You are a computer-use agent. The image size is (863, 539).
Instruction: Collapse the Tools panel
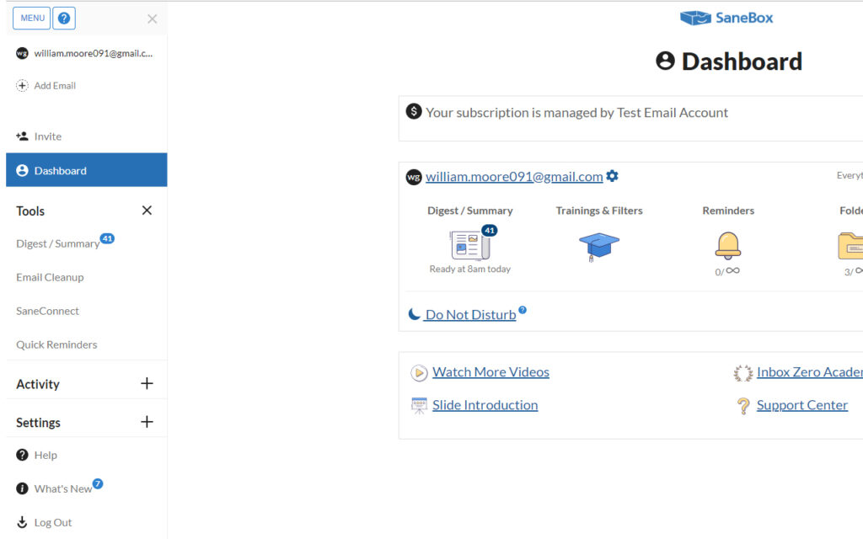(146, 210)
